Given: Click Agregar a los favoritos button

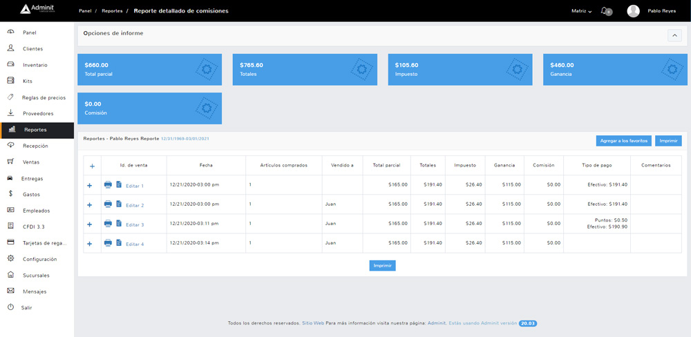Looking at the screenshot, I should point(623,141).
